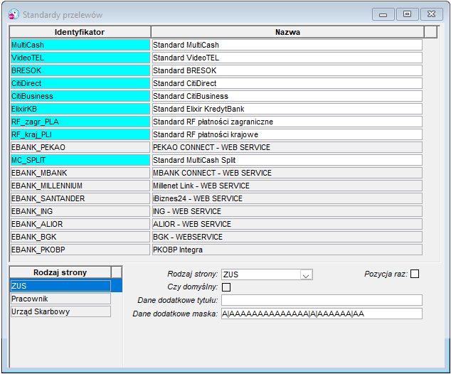Maximize the Standardy przelewów window
The image size is (451, 374).
tap(407, 14)
